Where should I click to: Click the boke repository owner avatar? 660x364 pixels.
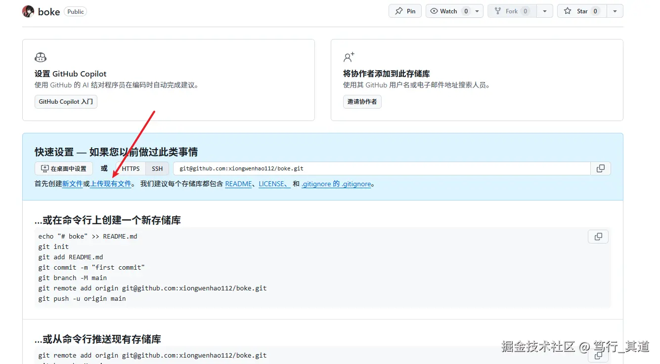coord(28,11)
